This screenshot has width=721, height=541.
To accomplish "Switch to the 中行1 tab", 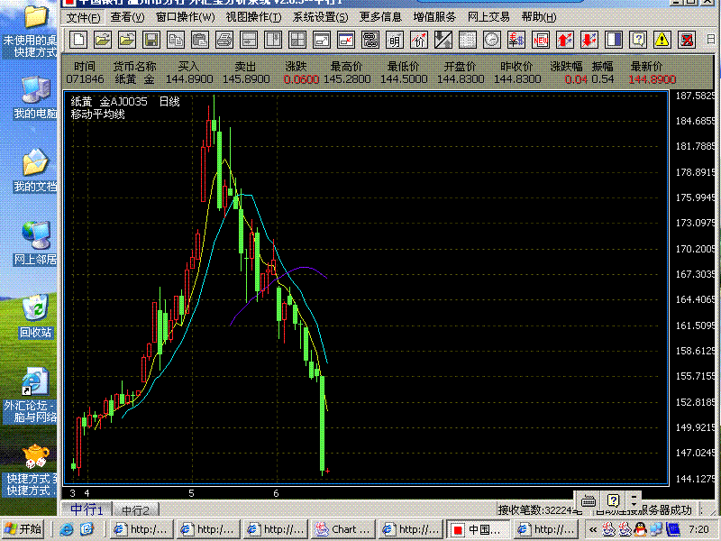I will pos(87,509).
